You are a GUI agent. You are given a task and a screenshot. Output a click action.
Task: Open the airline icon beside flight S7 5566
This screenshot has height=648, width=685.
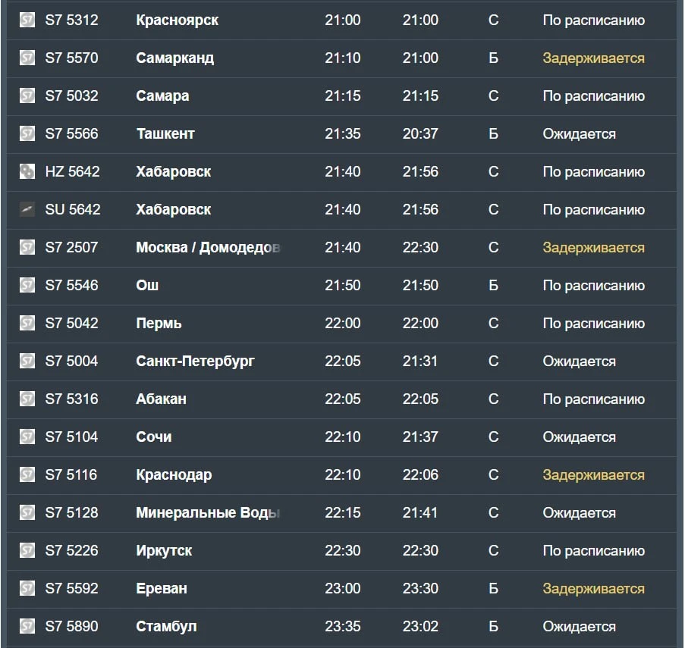pyautogui.click(x=27, y=133)
